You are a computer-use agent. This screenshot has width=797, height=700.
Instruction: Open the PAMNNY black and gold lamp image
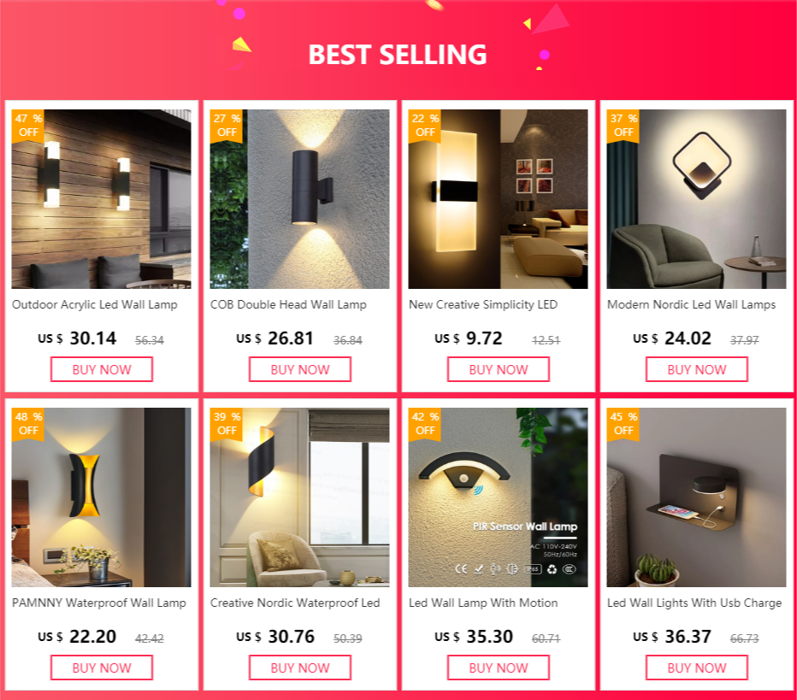click(102, 497)
